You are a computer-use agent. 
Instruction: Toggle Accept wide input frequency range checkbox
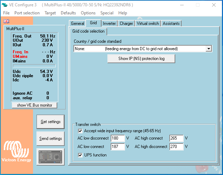click(x=80, y=131)
